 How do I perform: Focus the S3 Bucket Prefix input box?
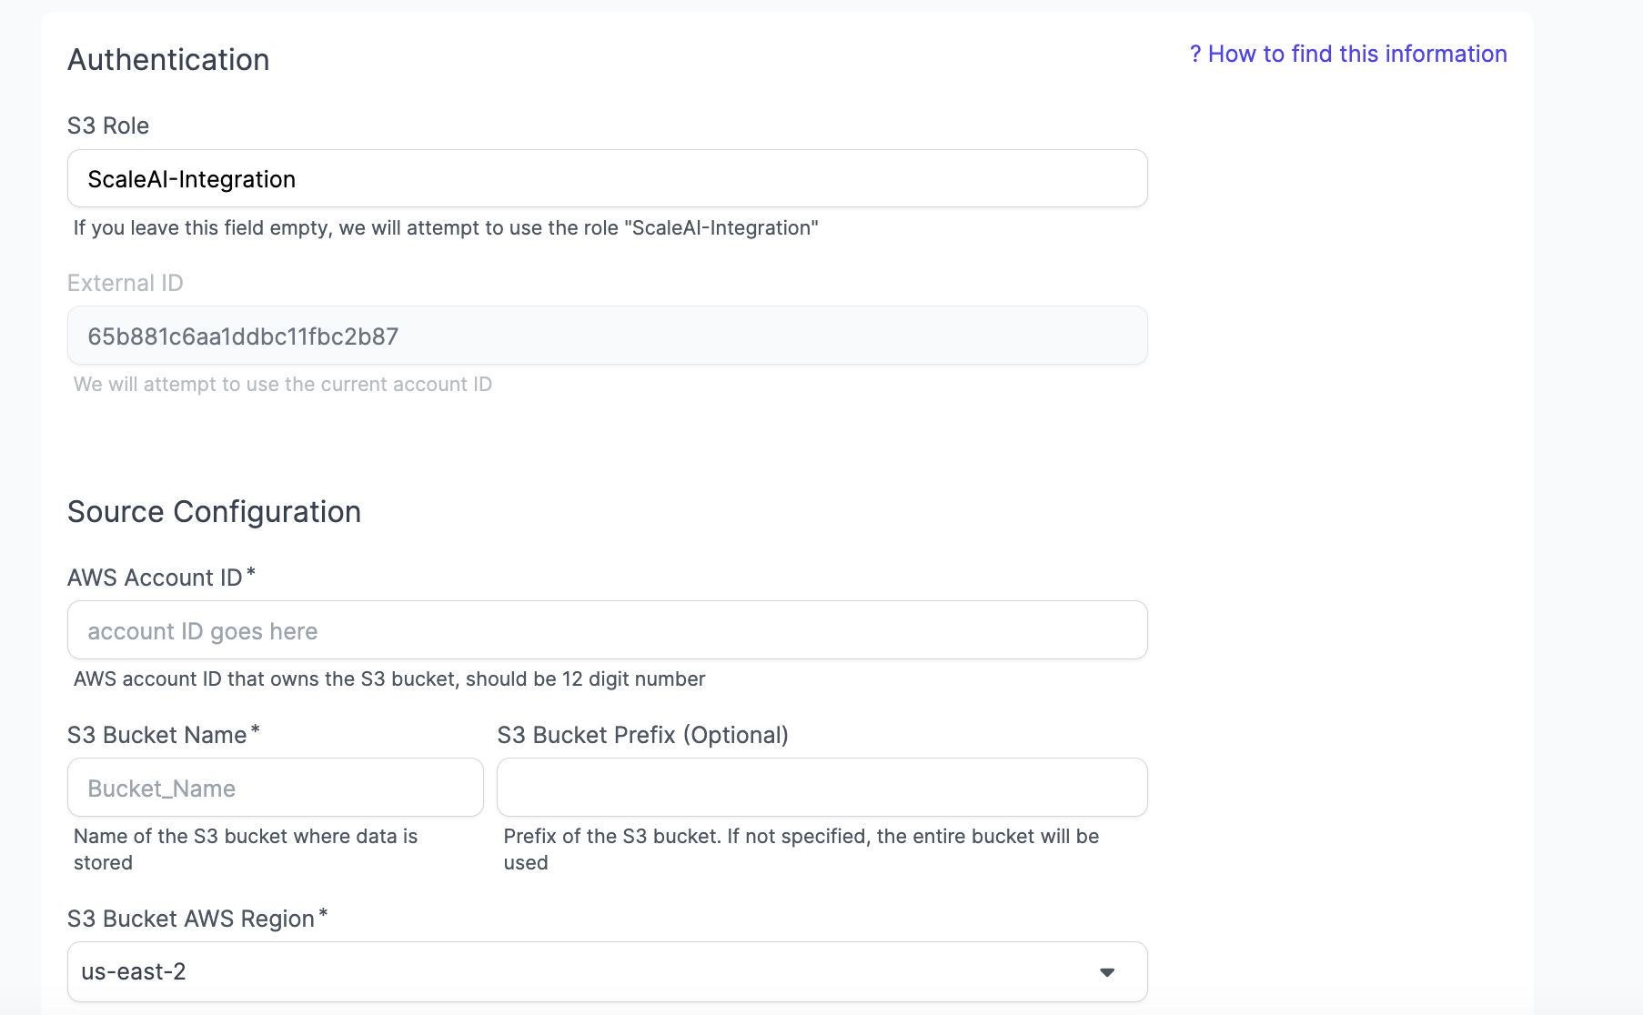click(821, 788)
